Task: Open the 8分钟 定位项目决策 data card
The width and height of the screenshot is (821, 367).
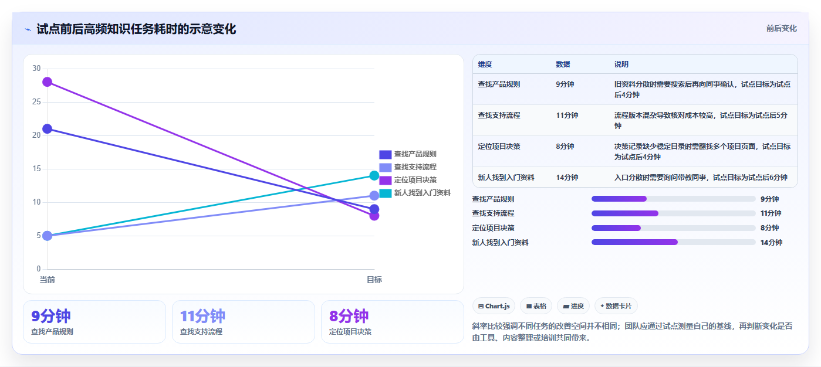Action: click(x=393, y=322)
